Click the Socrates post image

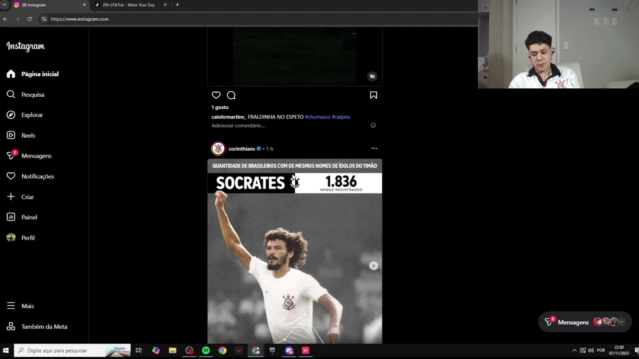tap(295, 251)
